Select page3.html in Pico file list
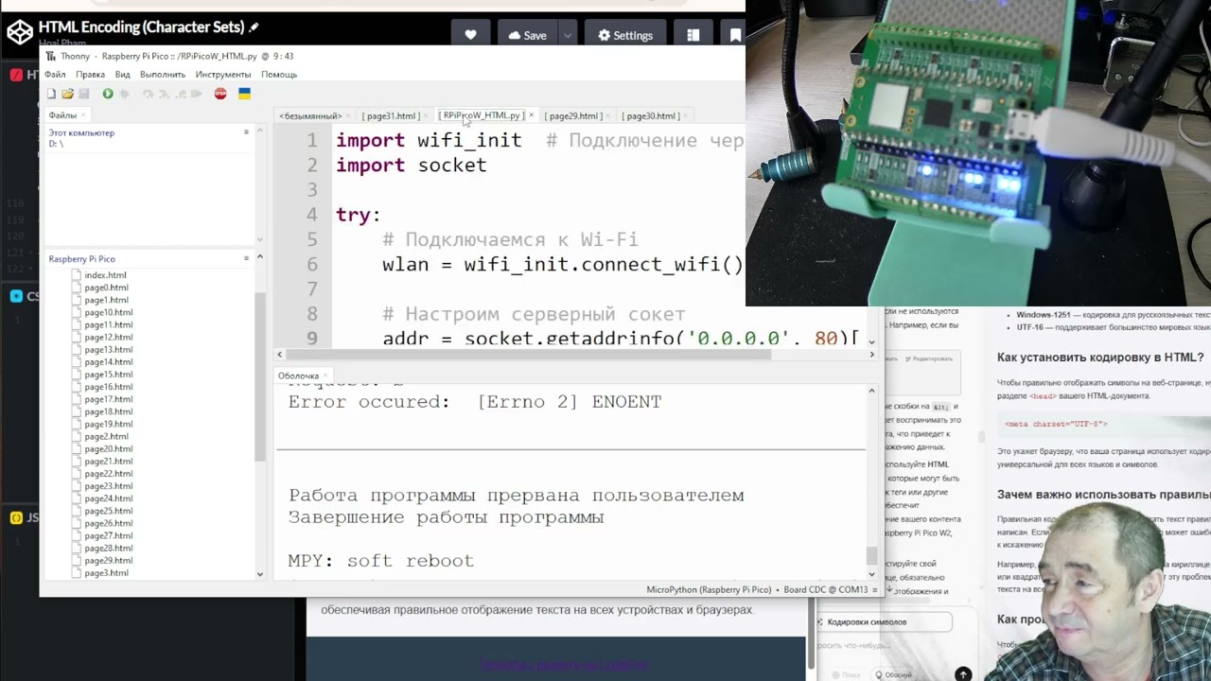1211x681 pixels. [x=106, y=573]
